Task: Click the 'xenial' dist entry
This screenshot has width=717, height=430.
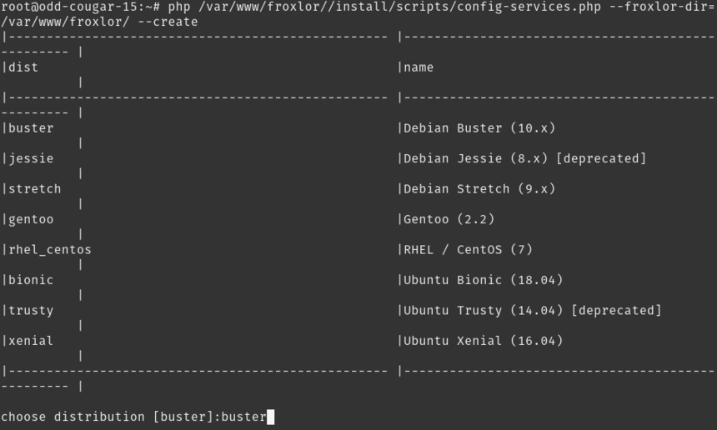Action: (x=31, y=341)
